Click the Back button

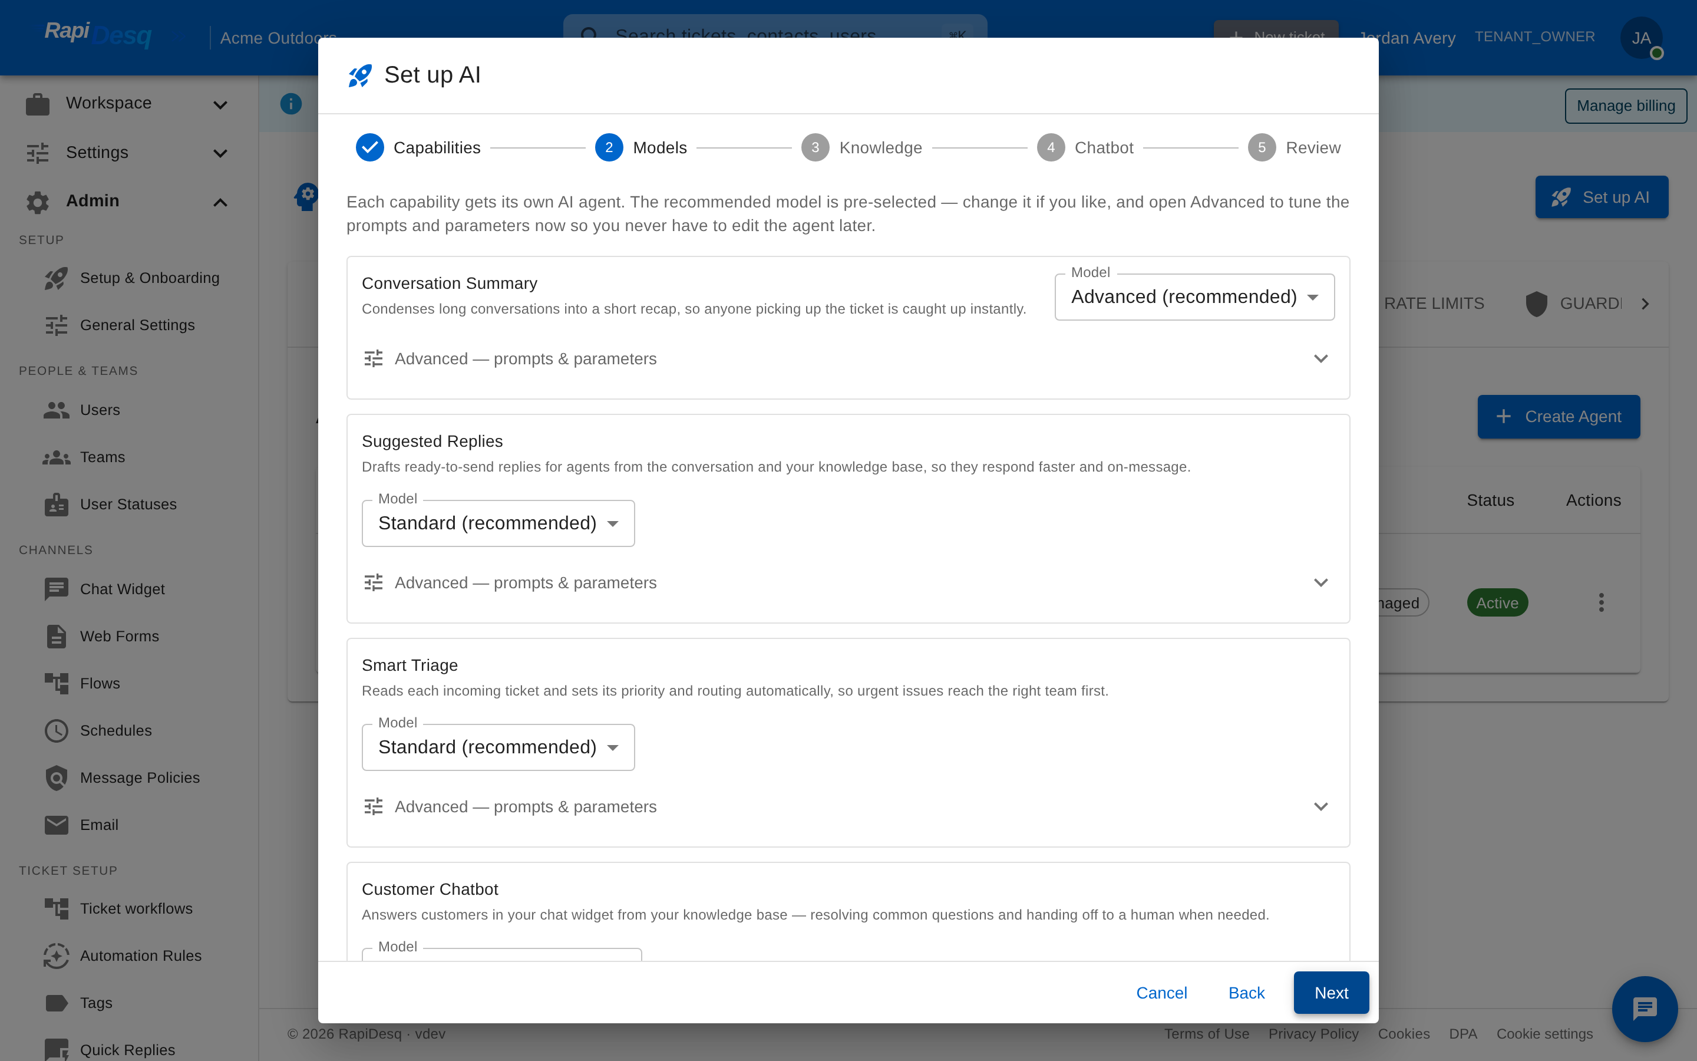coord(1246,993)
